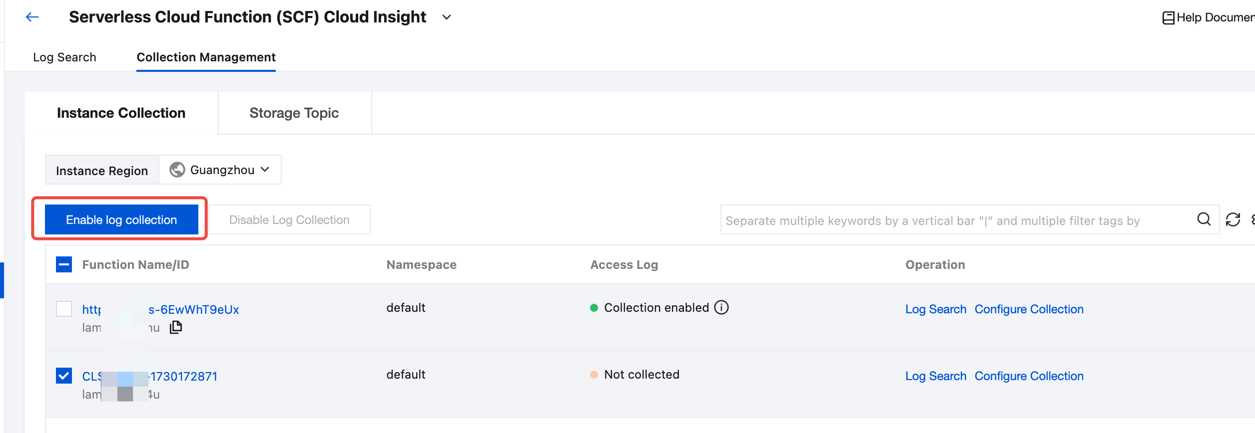Open Configure Collection for Not collected function
The height and width of the screenshot is (433, 1255).
tap(1029, 376)
